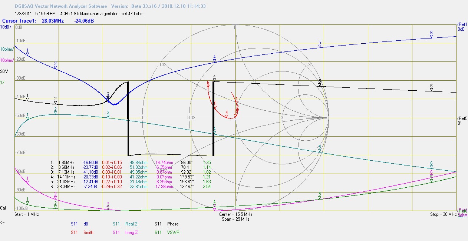Select marker 6 on the teal Real Z trace
This screenshot has height=241, width=468.
coord(431,165)
